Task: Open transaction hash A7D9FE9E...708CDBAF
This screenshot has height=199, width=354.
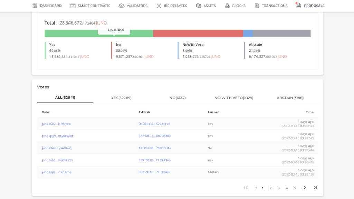Action: 155,148
